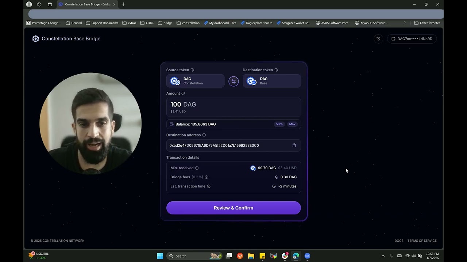The image size is (467, 262).
Task: Open the General bookmarks folder
Action: pos(74,23)
